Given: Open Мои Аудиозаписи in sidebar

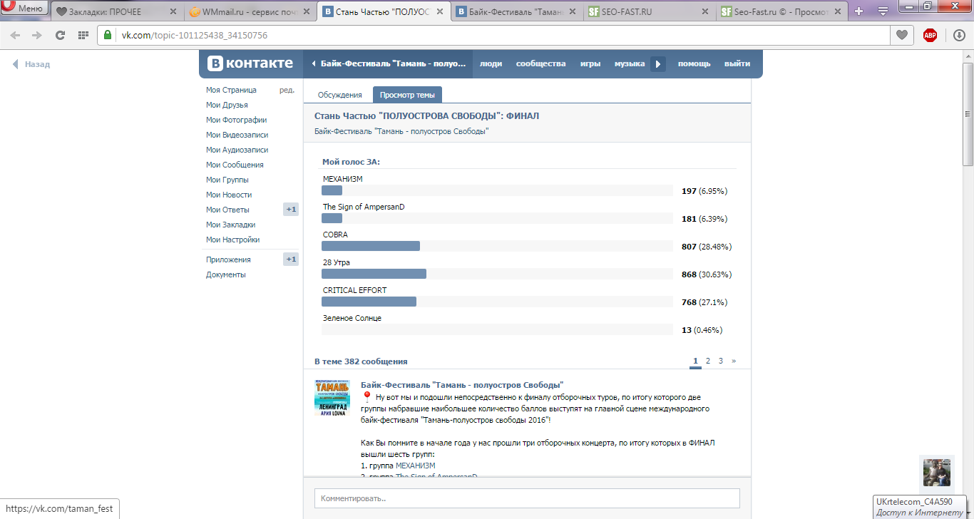Looking at the screenshot, I should pyautogui.click(x=237, y=150).
